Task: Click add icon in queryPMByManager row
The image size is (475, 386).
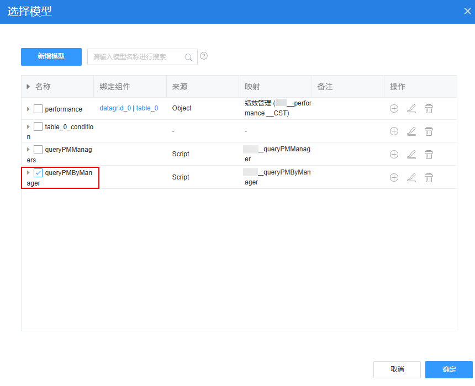Action: click(x=394, y=178)
